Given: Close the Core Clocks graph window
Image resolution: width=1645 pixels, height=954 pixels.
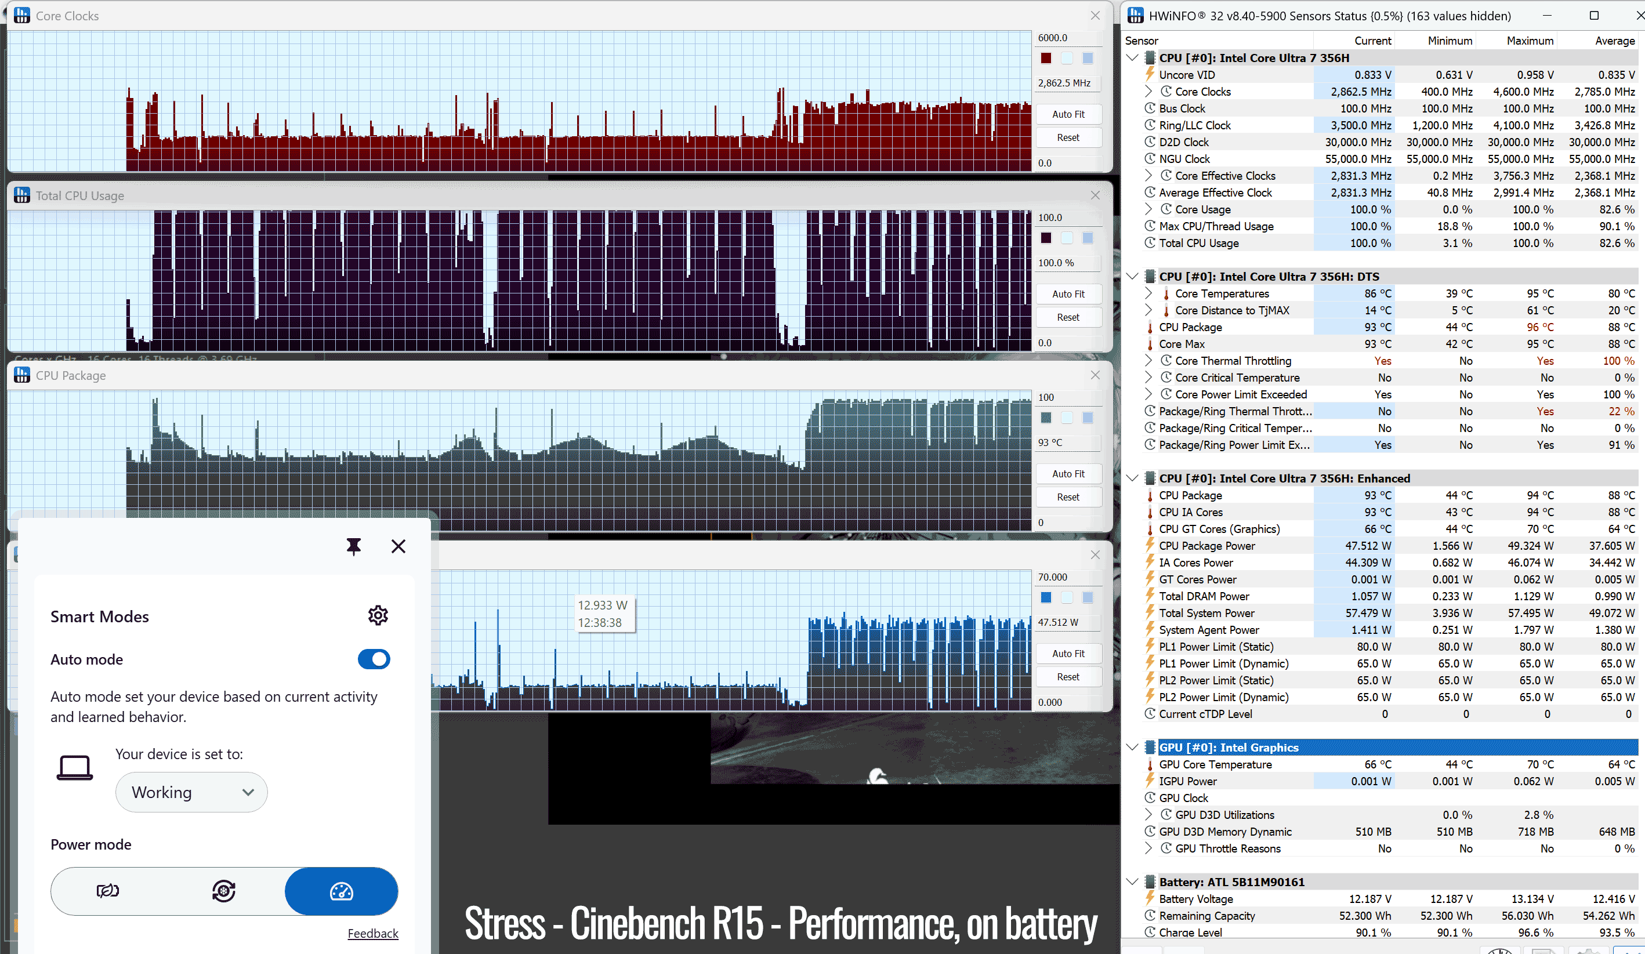Looking at the screenshot, I should [x=1095, y=16].
